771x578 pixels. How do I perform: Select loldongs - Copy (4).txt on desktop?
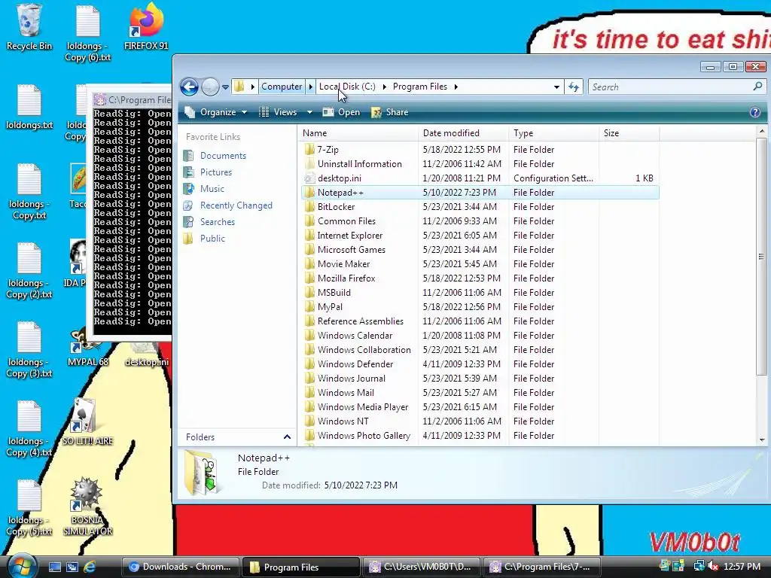pos(29,428)
